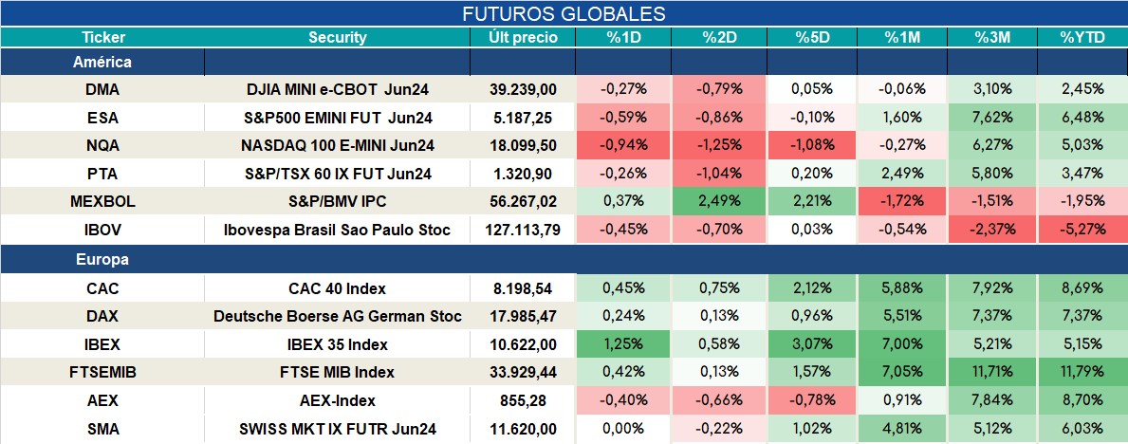1128x444 pixels.
Task: Click the FUTUROS GLOBALES title bar
Action: click(x=564, y=13)
